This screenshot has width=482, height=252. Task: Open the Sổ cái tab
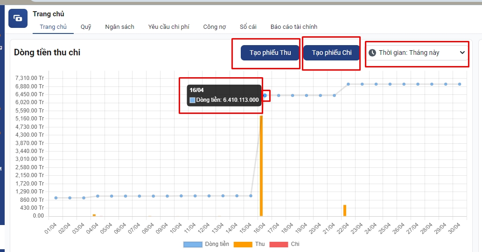pos(248,27)
